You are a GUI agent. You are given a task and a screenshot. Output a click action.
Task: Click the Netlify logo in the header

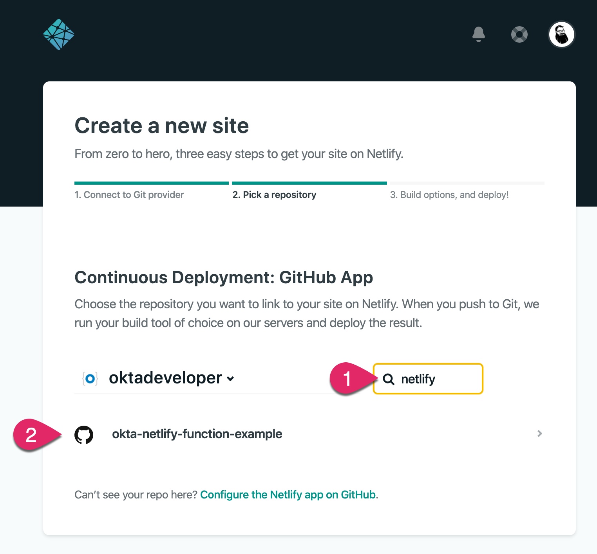point(59,34)
